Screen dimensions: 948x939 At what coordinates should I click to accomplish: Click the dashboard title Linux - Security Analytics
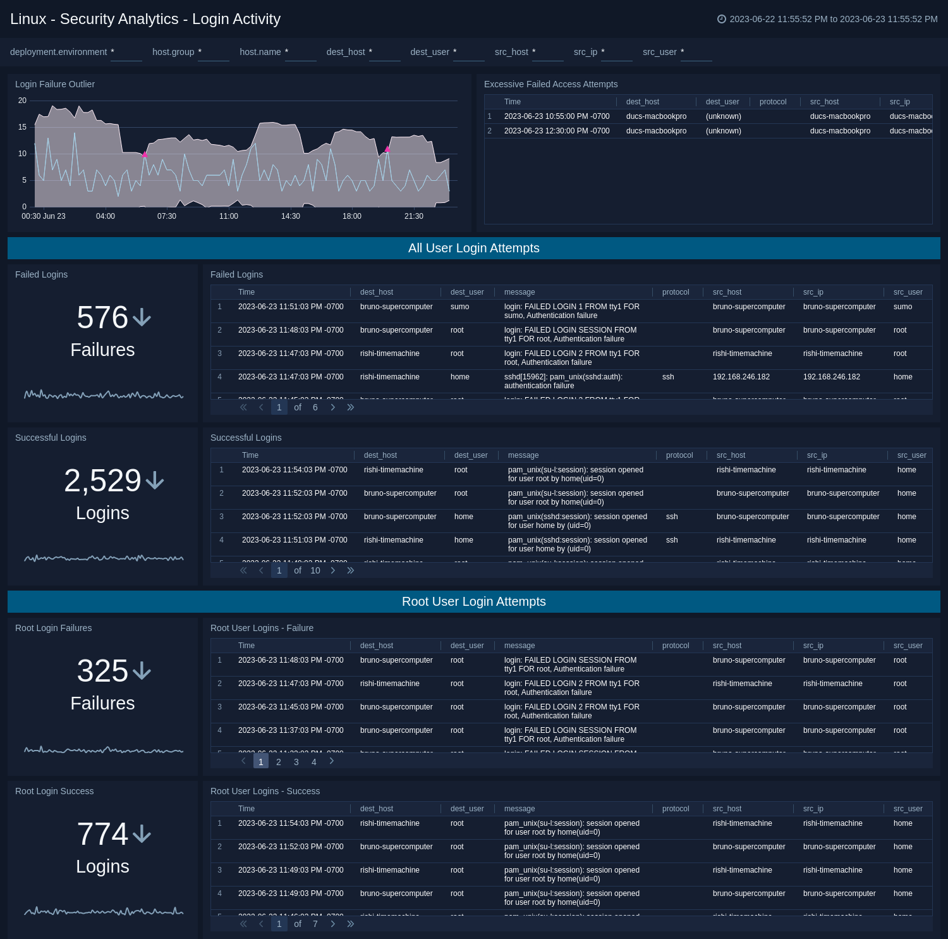click(x=145, y=19)
